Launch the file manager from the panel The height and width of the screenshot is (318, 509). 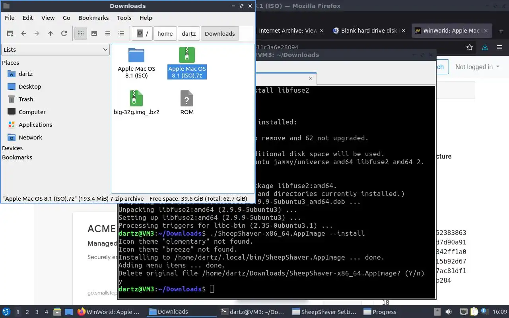(x=57, y=312)
